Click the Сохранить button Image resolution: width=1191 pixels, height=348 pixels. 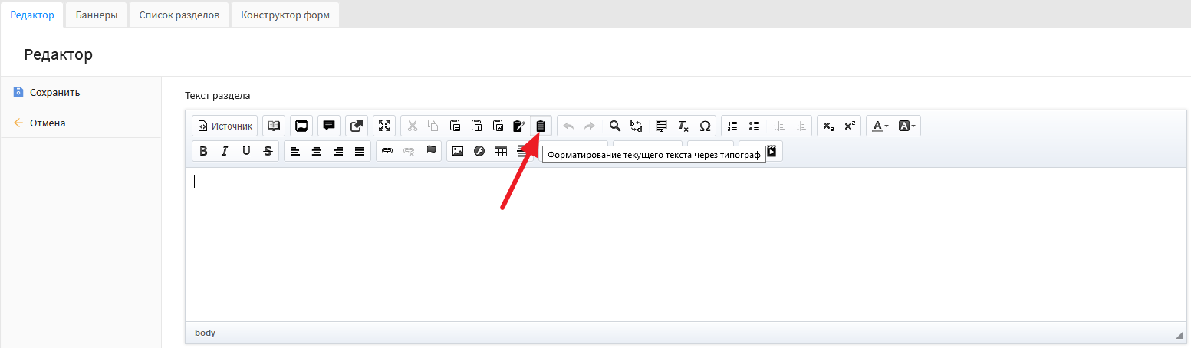point(54,92)
